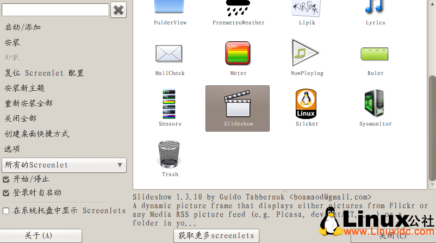This screenshot has width=436, height=243.
Task: Select the Sensors screenlet icon
Action: point(170,104)
